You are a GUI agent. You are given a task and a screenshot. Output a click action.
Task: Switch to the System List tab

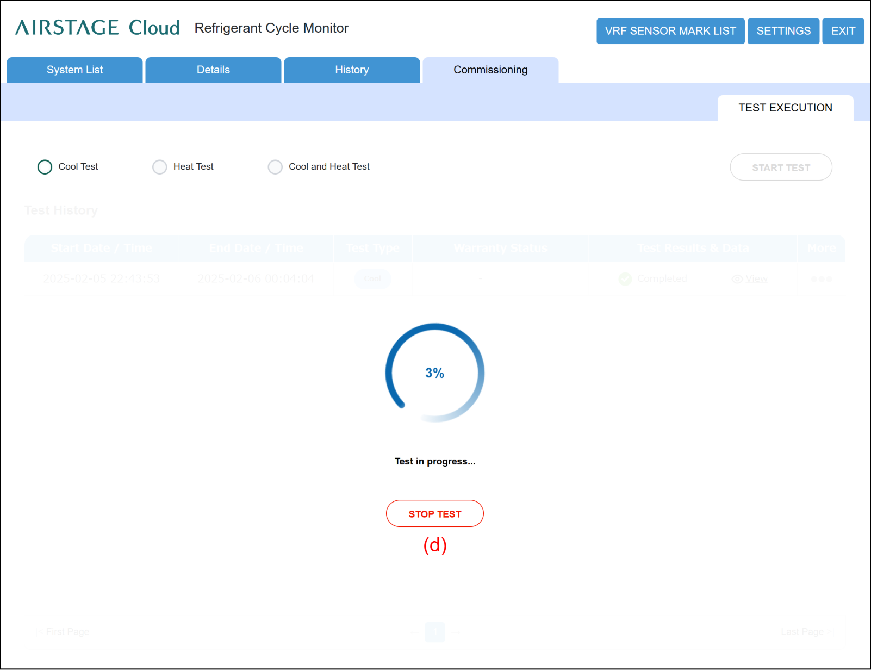(x=74, y=70)
